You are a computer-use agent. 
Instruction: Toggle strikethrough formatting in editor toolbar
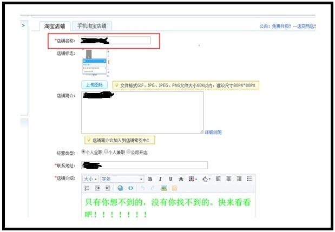point(181,179)
